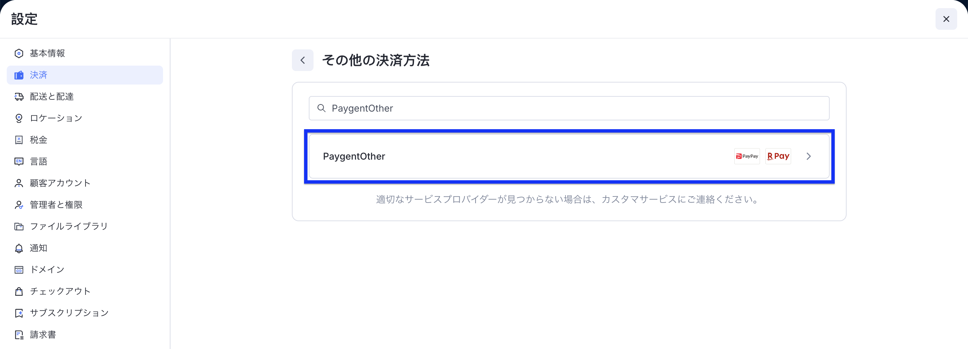Click the チェックアウト shopping bag icon
The width and height of the screenshot is (968, 349).
click(x=19, y=292)
